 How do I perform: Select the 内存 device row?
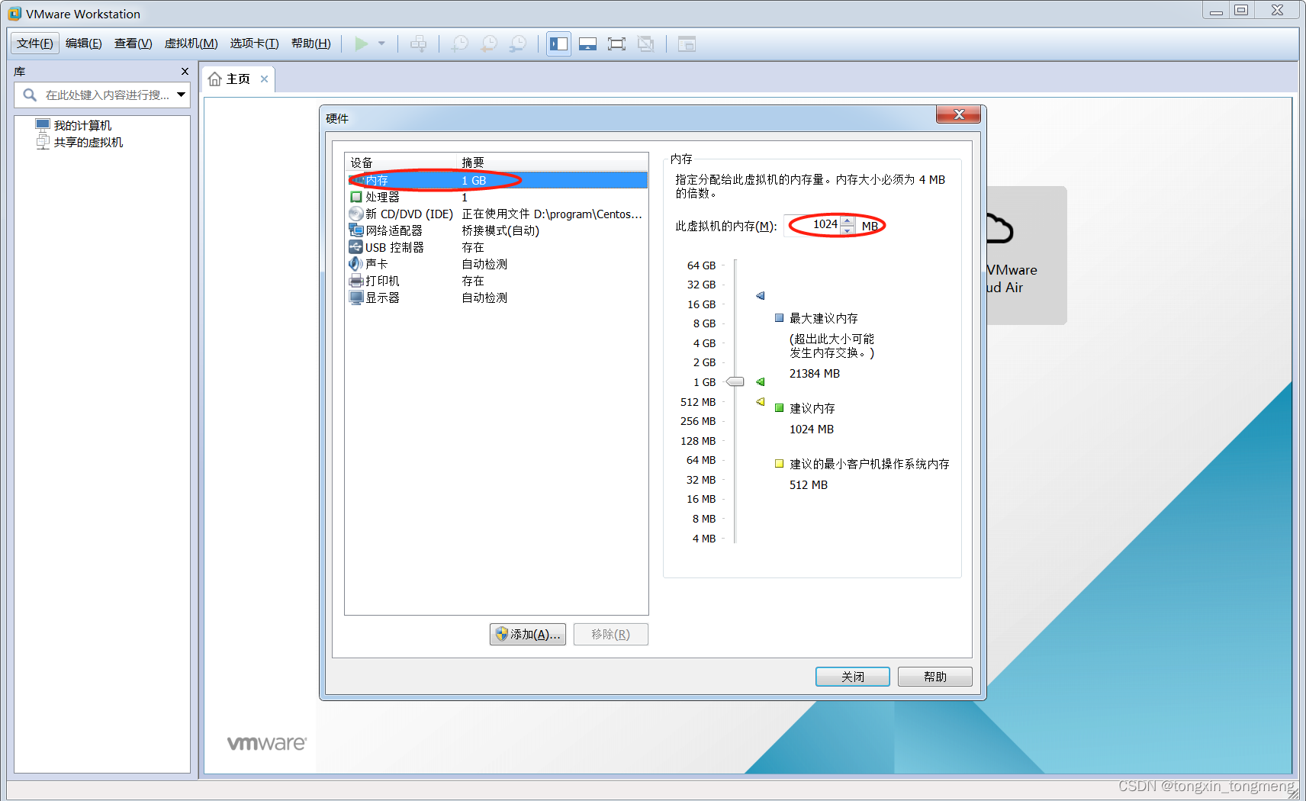[x=497, y=180]
